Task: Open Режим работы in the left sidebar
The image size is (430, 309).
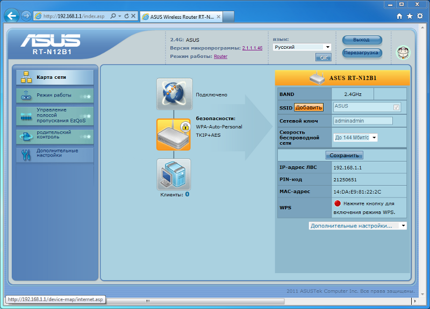Action: [55, 95]
